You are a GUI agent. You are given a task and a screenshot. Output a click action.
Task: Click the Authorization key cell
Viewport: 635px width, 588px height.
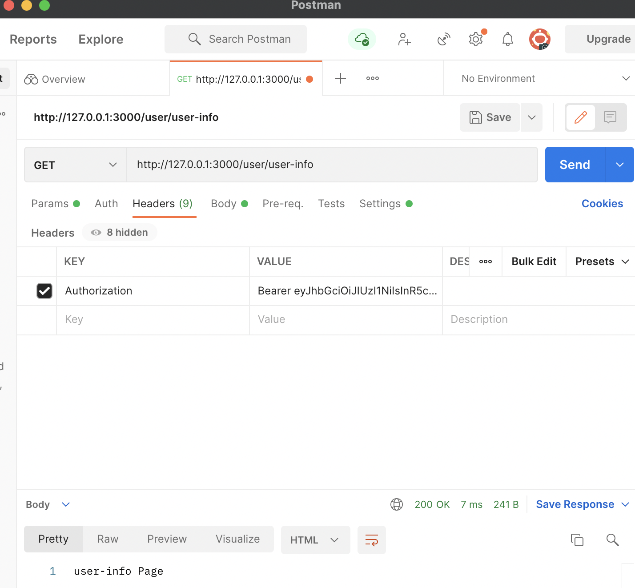tap(153, 291)
